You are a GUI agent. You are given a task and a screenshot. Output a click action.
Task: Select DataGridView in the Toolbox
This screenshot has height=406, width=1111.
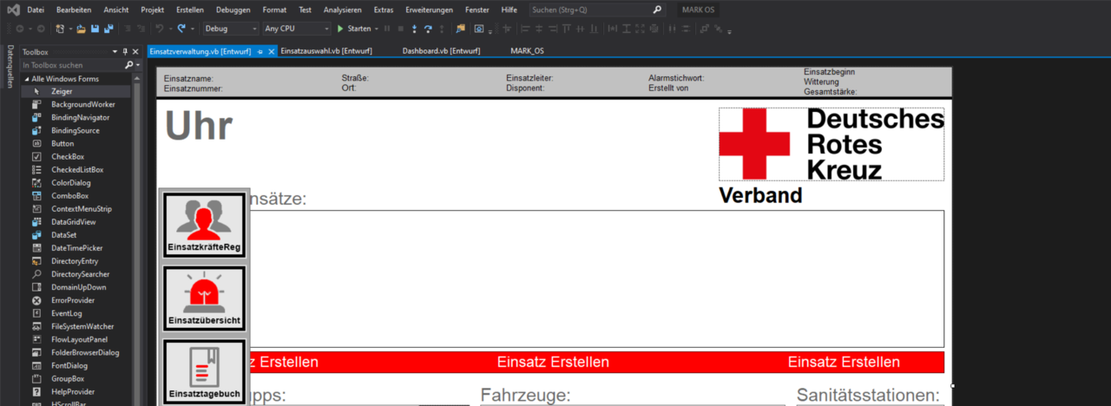(76, 222)
